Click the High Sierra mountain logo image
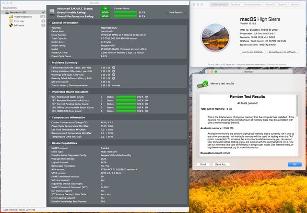Image resolution: width=307 pixels, height=213 pixels. click(215, 37)
